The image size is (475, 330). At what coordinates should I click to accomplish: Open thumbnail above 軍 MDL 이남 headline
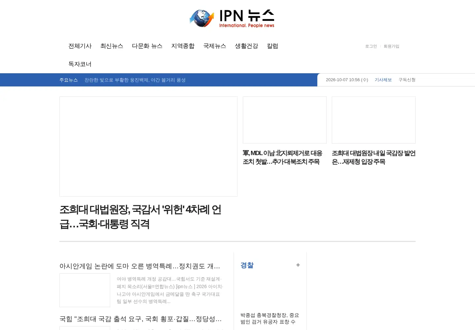point(285,120)
